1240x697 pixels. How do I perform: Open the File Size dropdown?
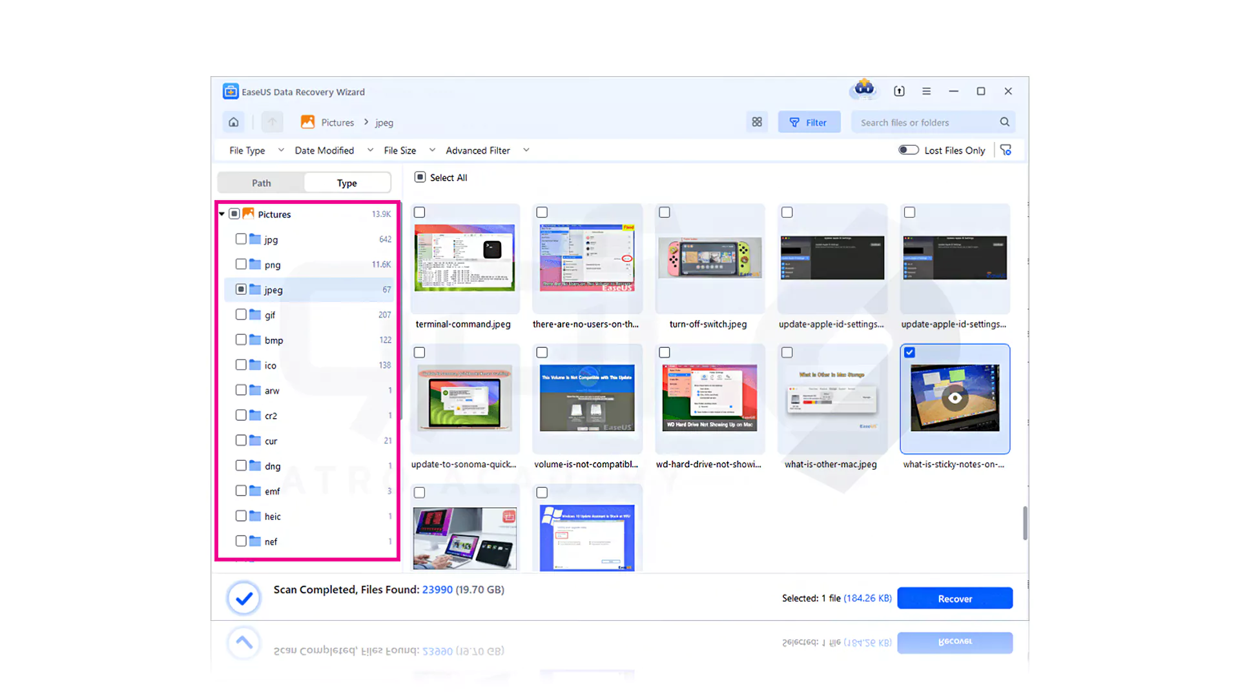click(x=409, y=150)
